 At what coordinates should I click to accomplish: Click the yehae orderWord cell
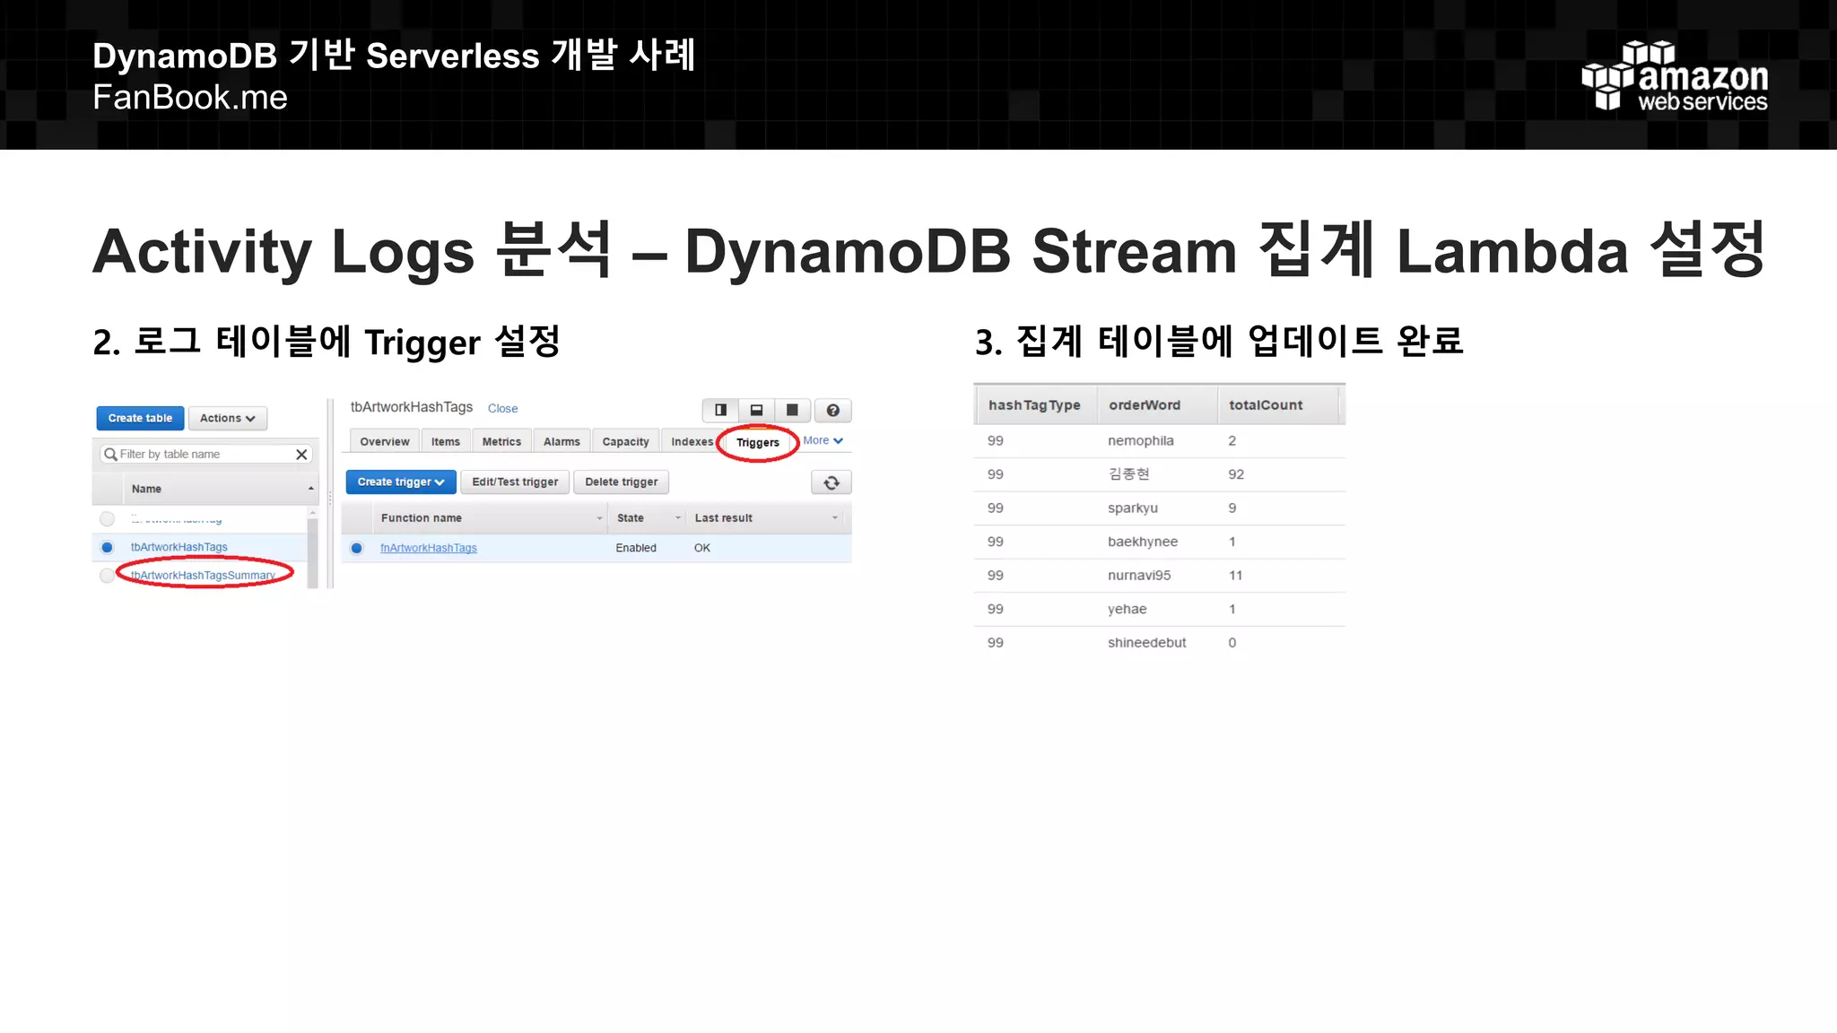pyautogui.click(x=1127, y=610)
